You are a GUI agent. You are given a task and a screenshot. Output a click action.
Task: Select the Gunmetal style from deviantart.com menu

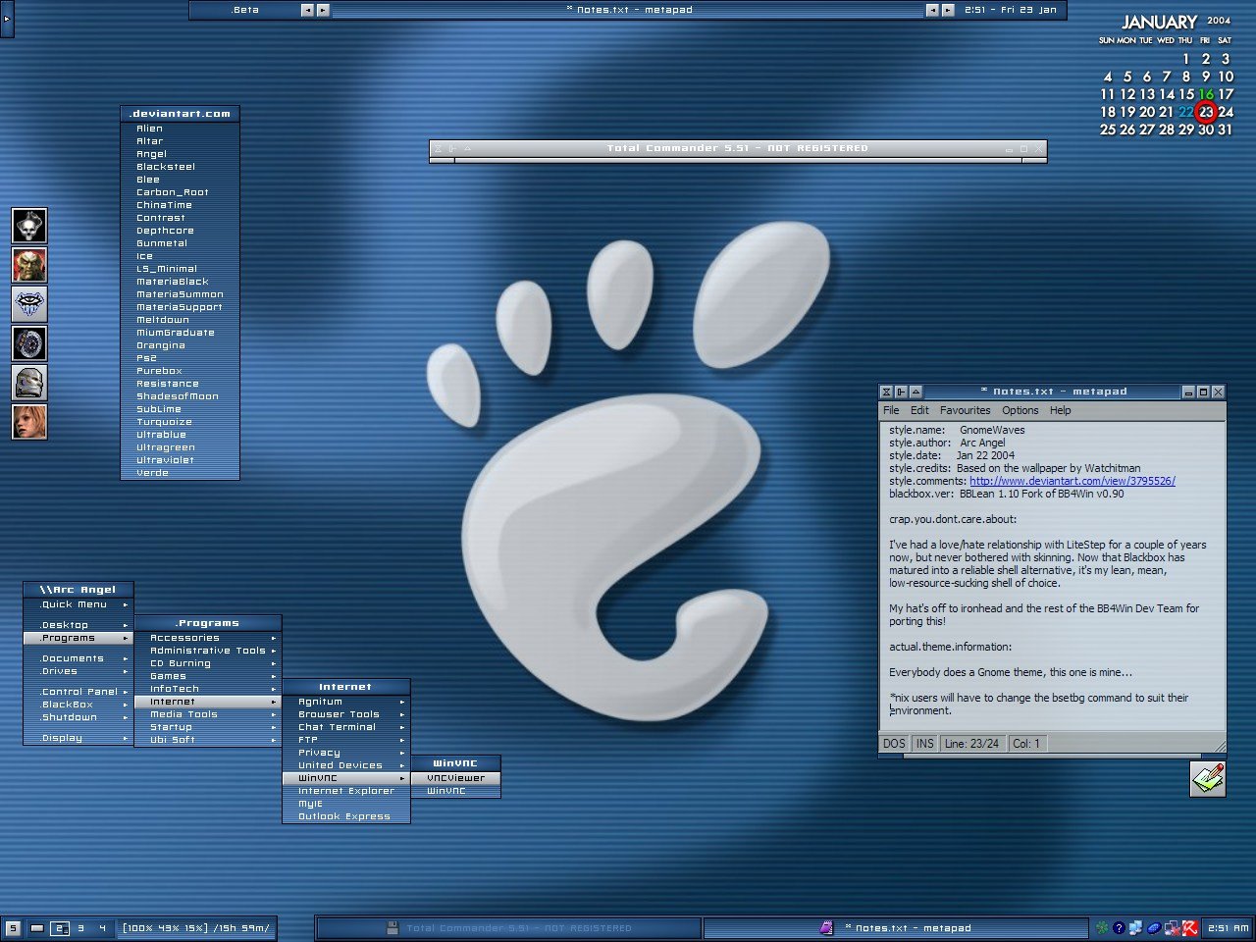(180, 243)
